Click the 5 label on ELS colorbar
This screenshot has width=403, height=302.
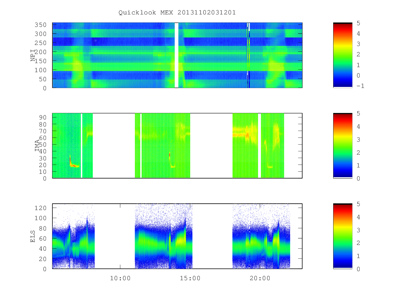click(x=359, y=204)
